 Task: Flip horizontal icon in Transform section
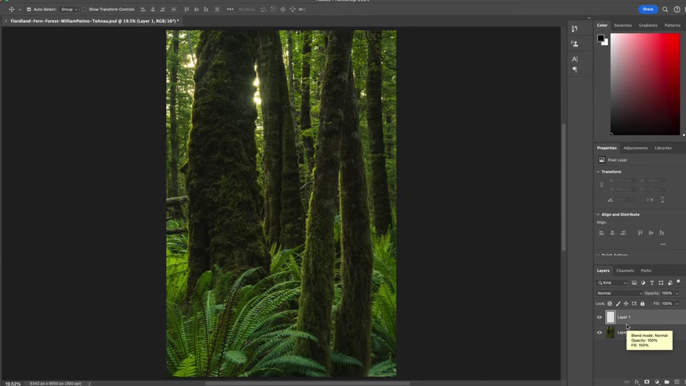649,200
